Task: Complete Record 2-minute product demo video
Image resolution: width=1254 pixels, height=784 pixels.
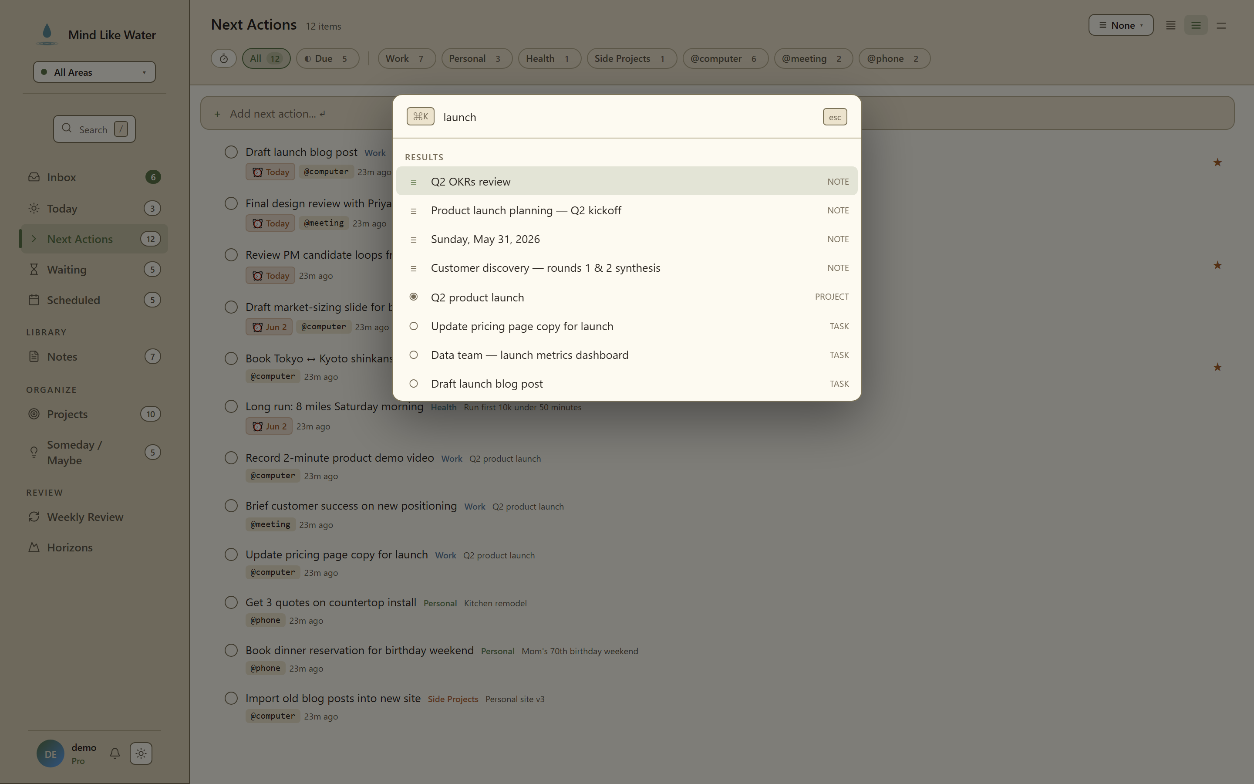Action: pos(231,458)
